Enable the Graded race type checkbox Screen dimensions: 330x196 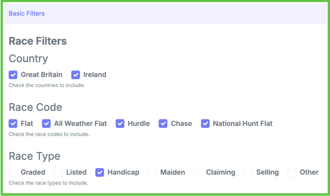click(x=13, y=172)
